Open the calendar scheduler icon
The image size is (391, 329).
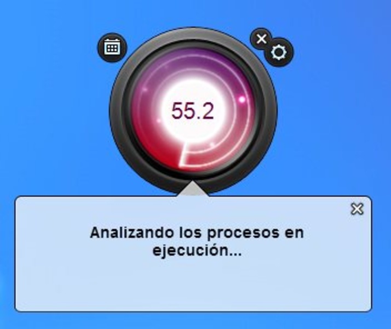click(x=112, y=47)
